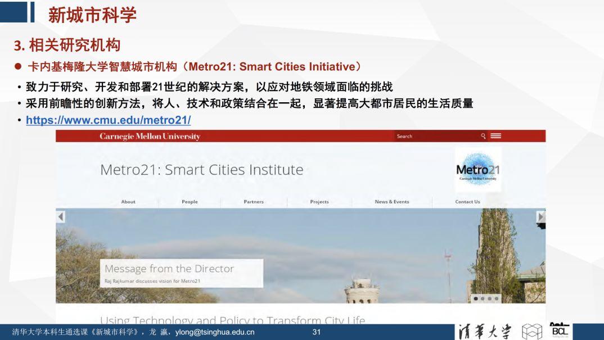Click the Metro21 blue burst logo

pos(477,169)
